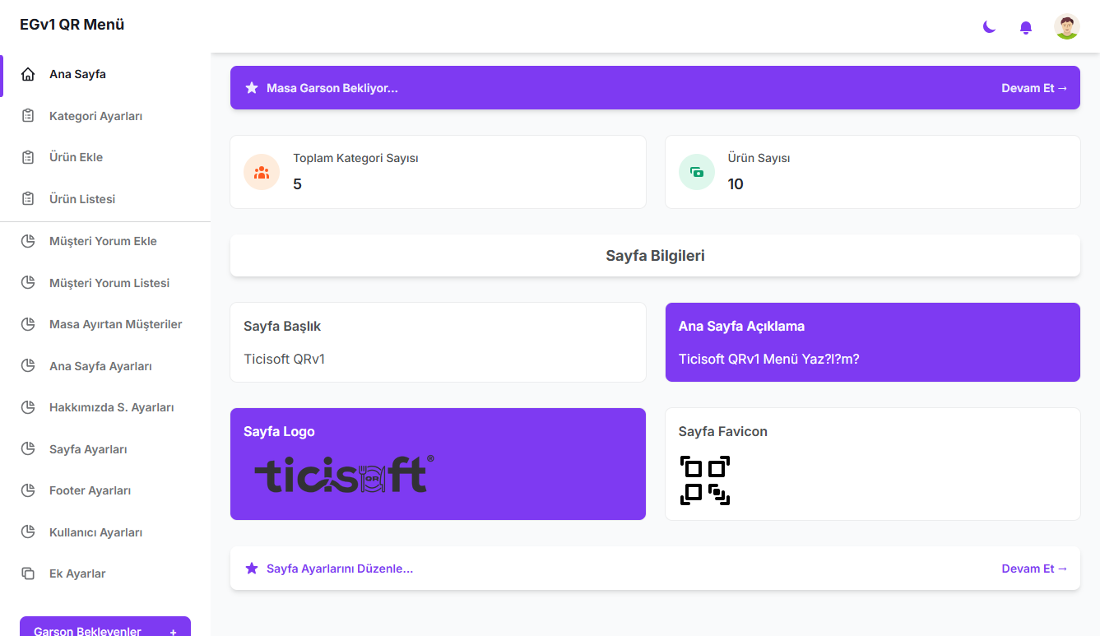
Task: Open user profile avatar menu
Action: click(x=1067, y=27)
